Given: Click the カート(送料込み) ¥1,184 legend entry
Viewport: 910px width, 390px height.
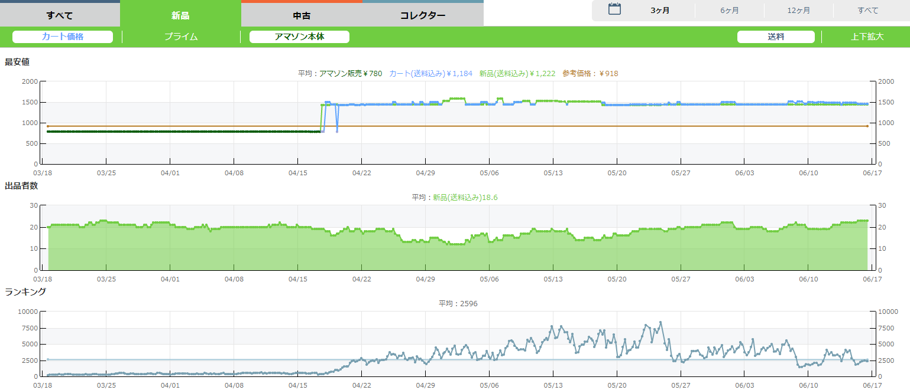Looking at the screenshot, I should pyautogui.click(x=431, y=74).
